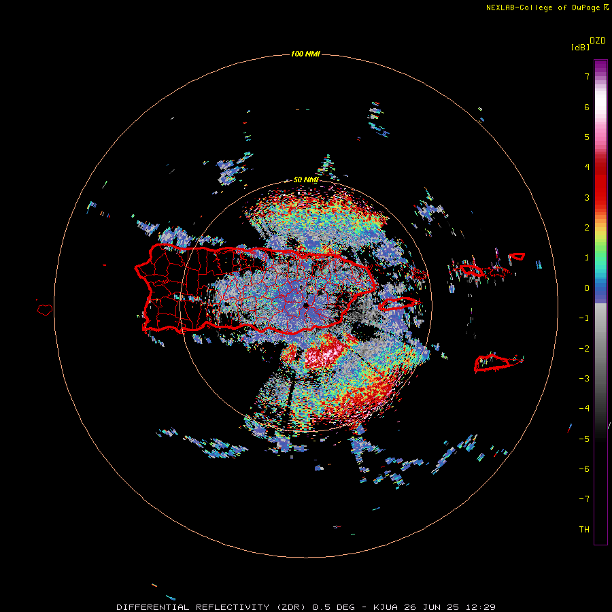The width and height of the screenshot is (612, 612).
Task: Click the small red island outline at far west
Action: tap(45, 310)
